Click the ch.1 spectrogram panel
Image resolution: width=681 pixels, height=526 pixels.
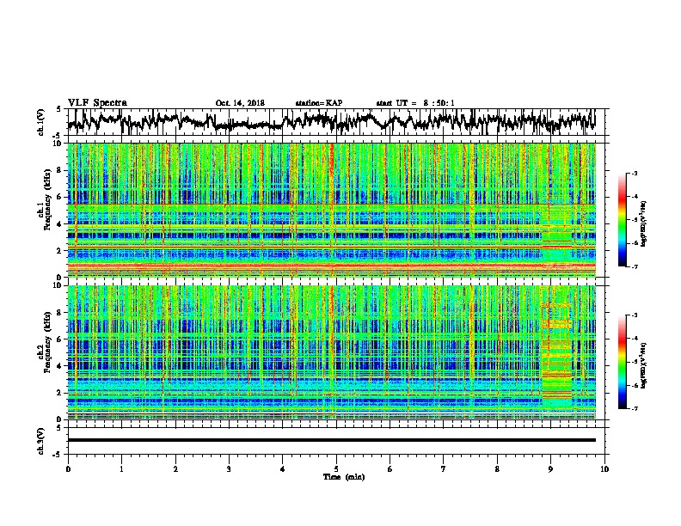[332, 210]
